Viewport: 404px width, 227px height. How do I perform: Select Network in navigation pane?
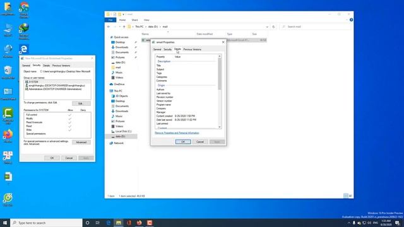(x=119, y=143)
